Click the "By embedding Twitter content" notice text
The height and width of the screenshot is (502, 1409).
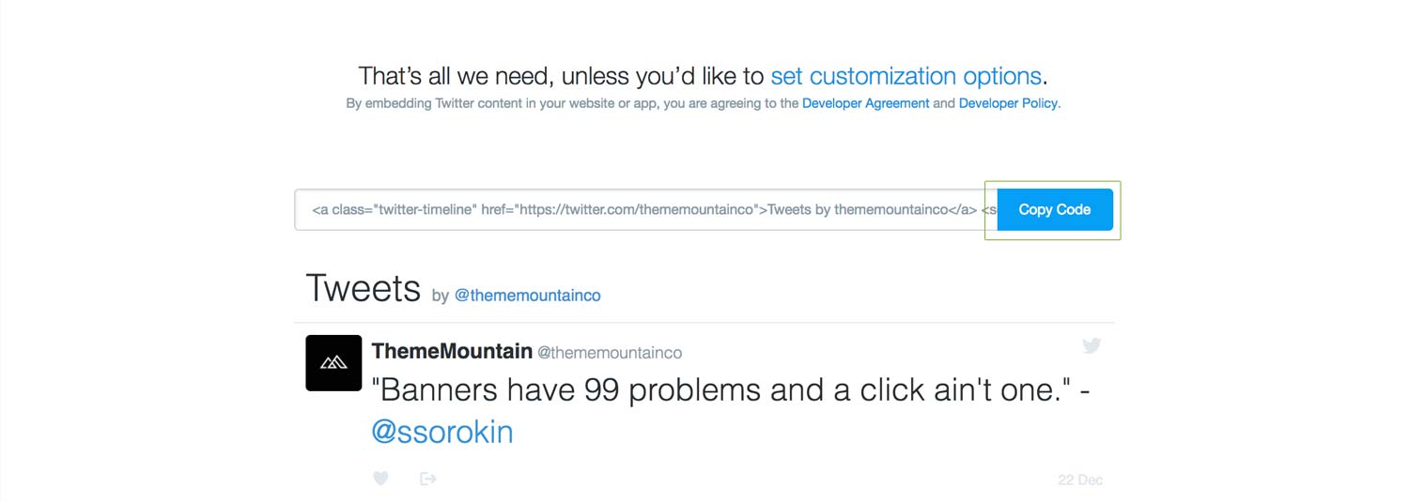point(572,103)
